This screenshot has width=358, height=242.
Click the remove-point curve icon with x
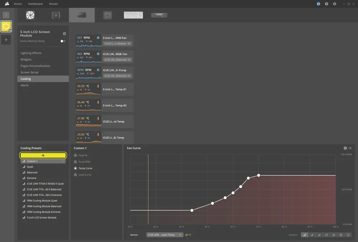click(341, 235)
